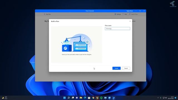Image resolution: width=178 pixels, height=100 pixels.
Task: Open the Windows Start menu
Action: coord(65,98)
